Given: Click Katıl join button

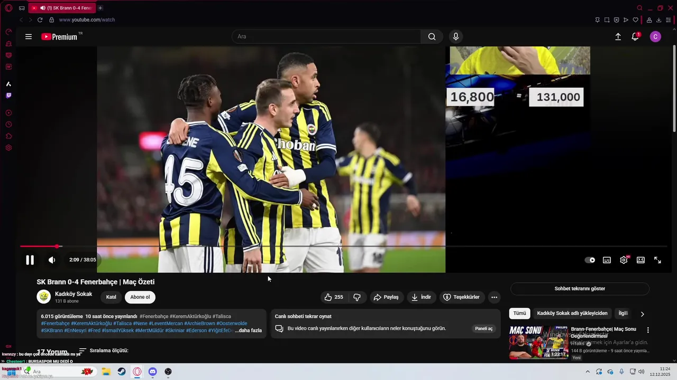Looking at the screenshot, I should 111,297.
